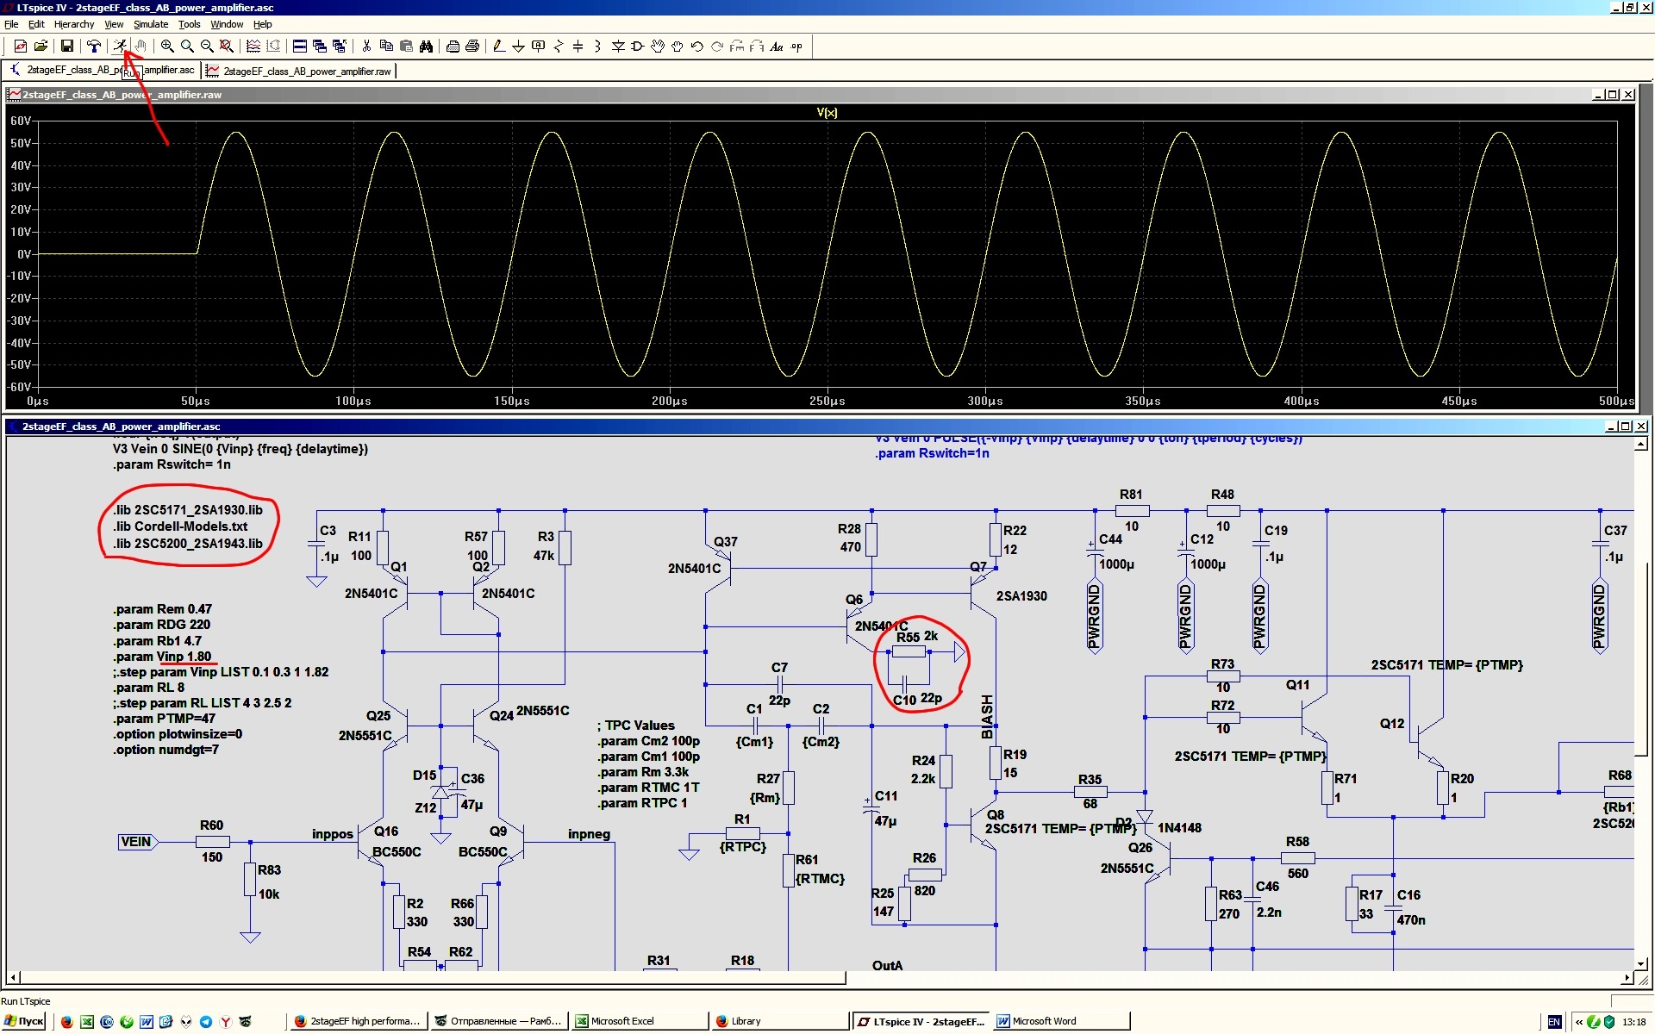The image size is (1655, 1034).
Task: Select the Draw Wire pencil tool
Action: pos(498,46)
